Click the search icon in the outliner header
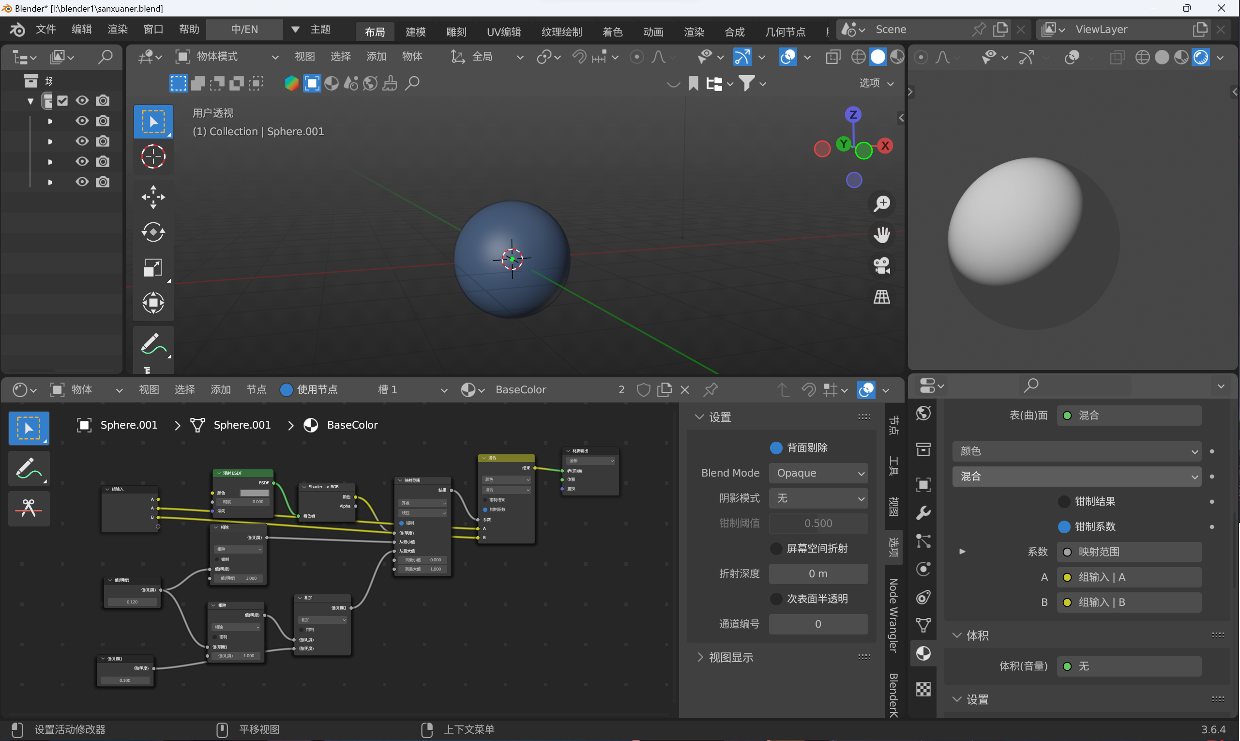The height and width of the screenshot is (741, 1240). [x=105, y=57]
